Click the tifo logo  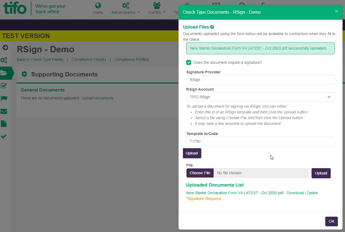(15, 8)
